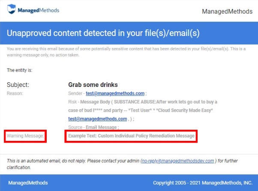Screen dimensions: 258x191
Task: Click the "Reason:" label
Action: pos(15,93)
